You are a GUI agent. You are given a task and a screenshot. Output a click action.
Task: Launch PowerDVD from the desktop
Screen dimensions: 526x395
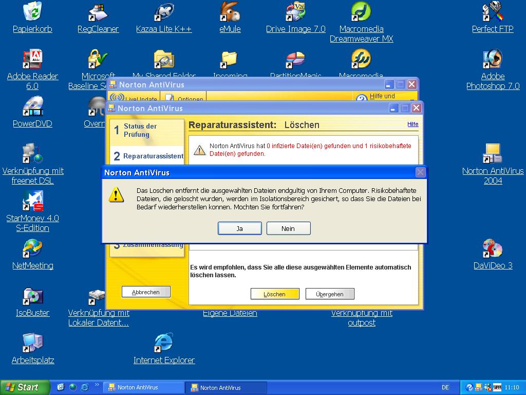32,112
